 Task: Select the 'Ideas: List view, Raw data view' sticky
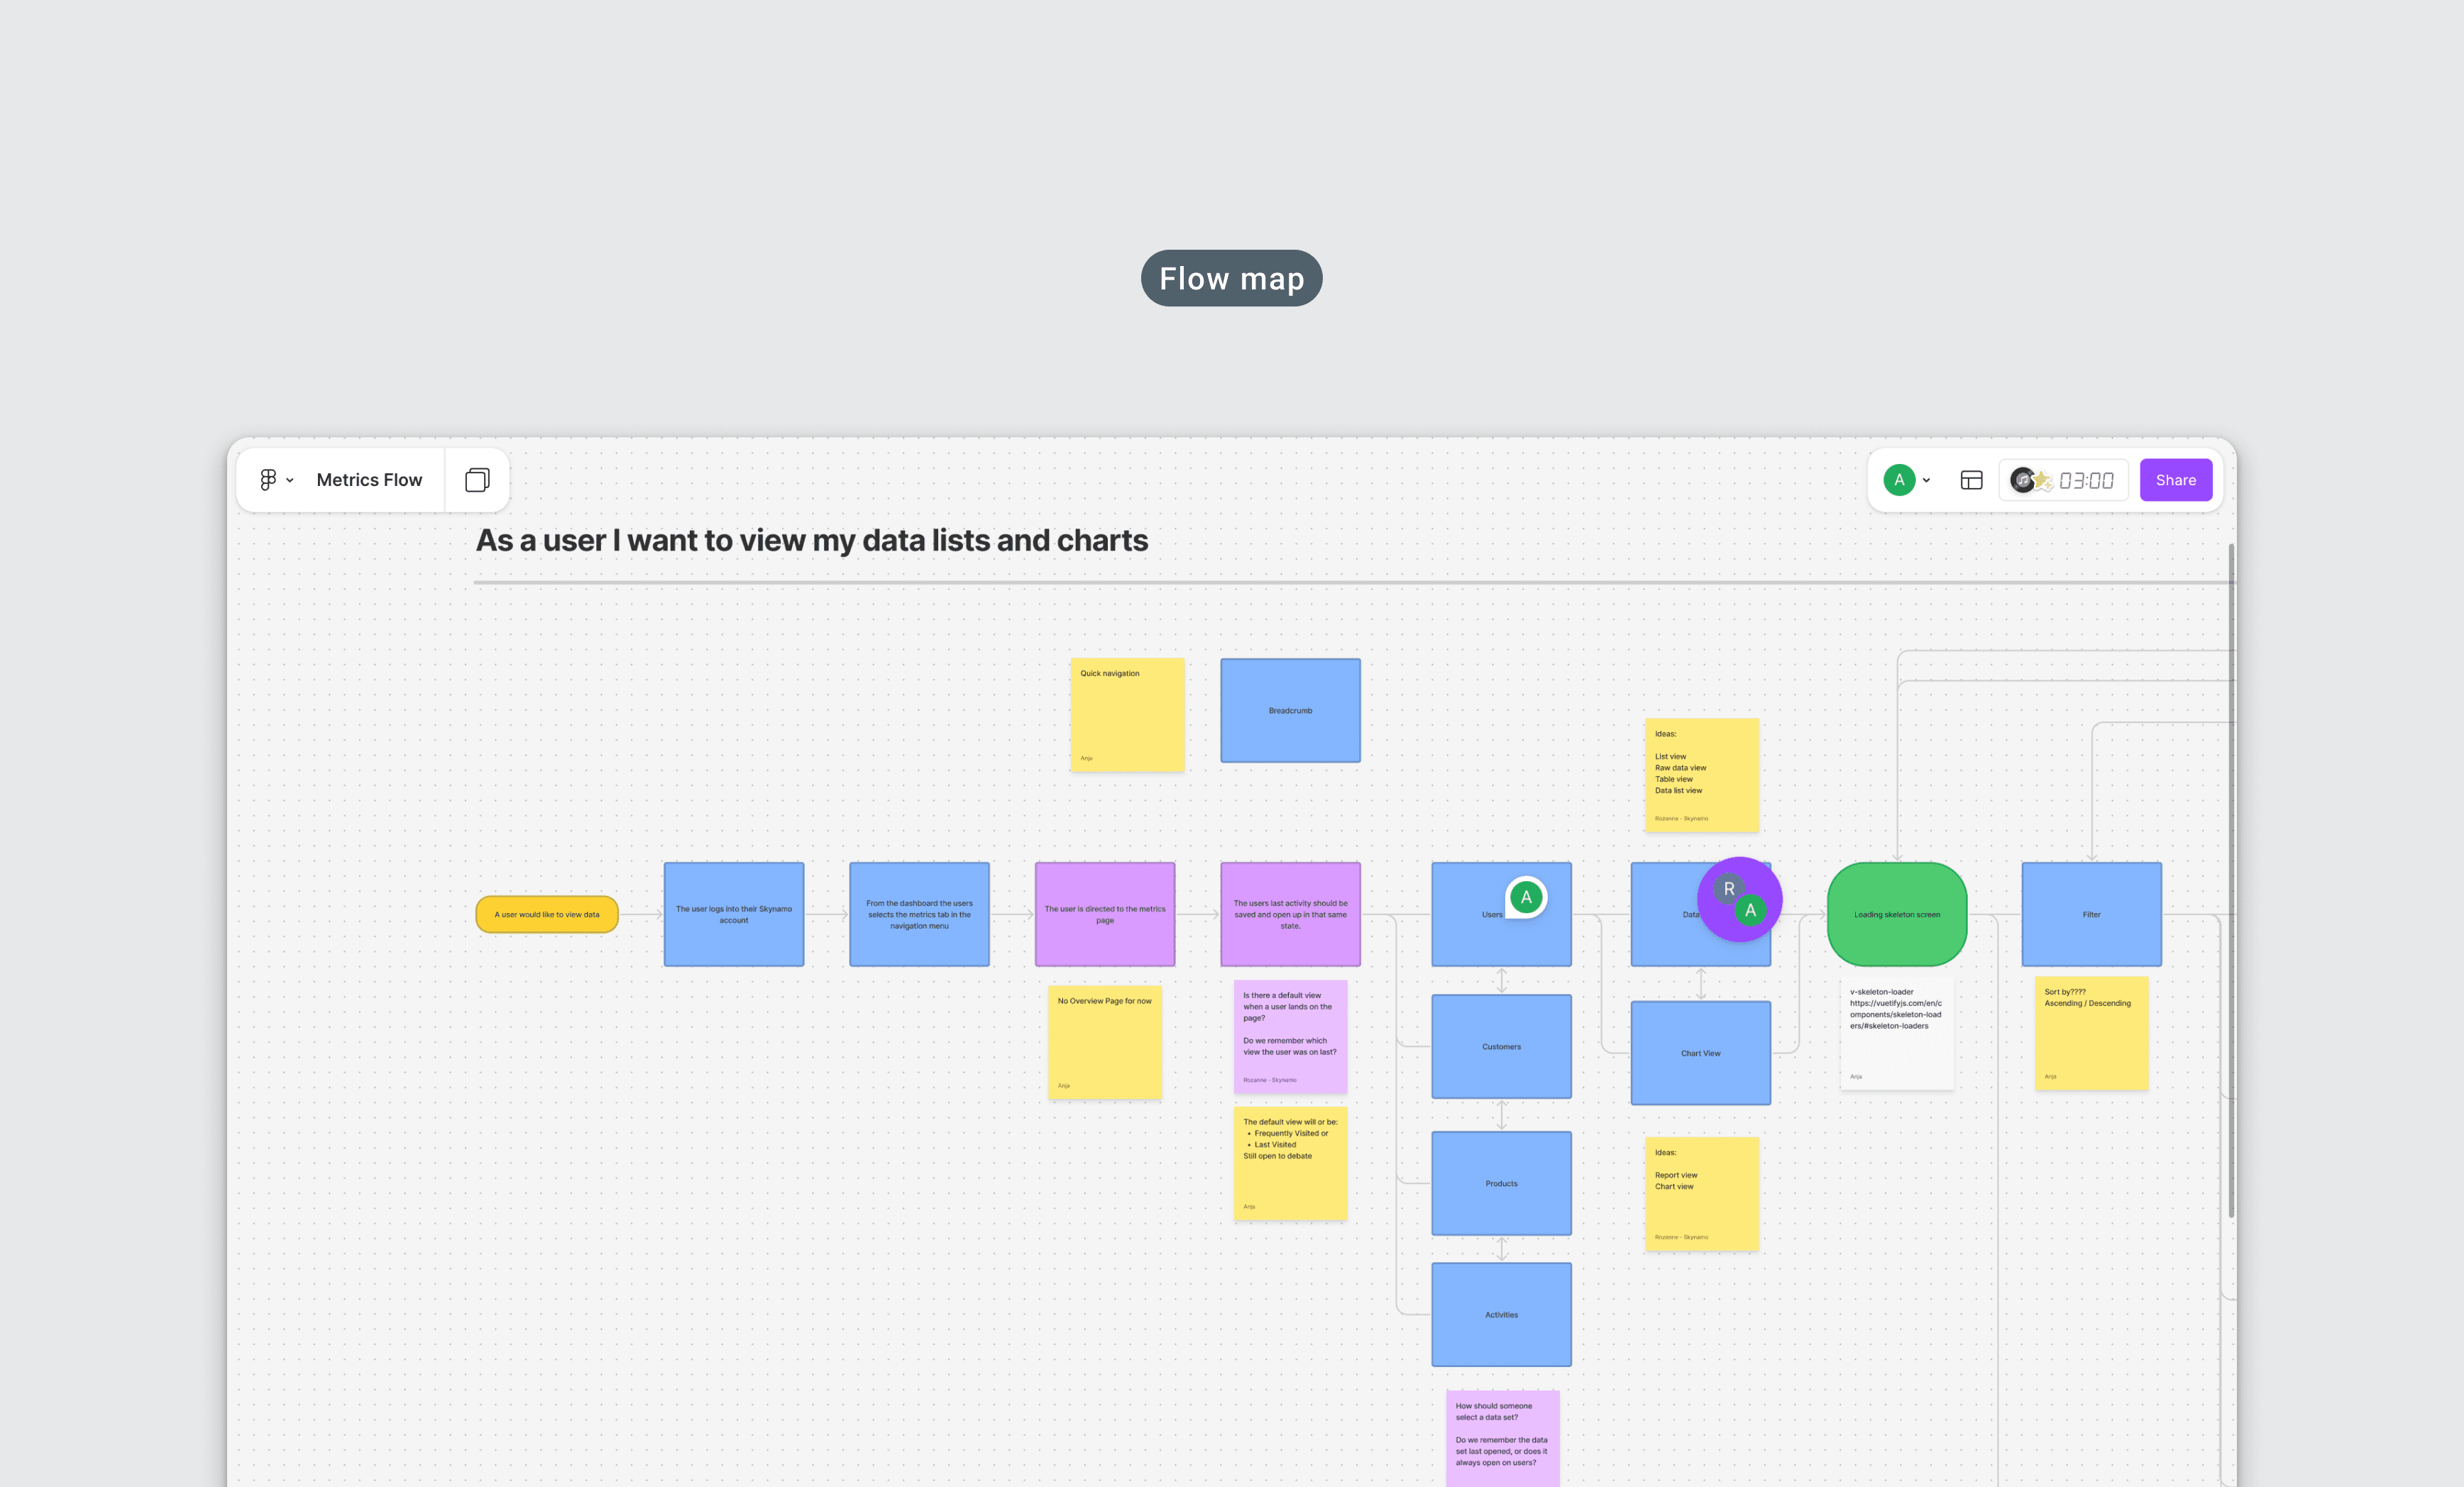[x=1701, y=775]
